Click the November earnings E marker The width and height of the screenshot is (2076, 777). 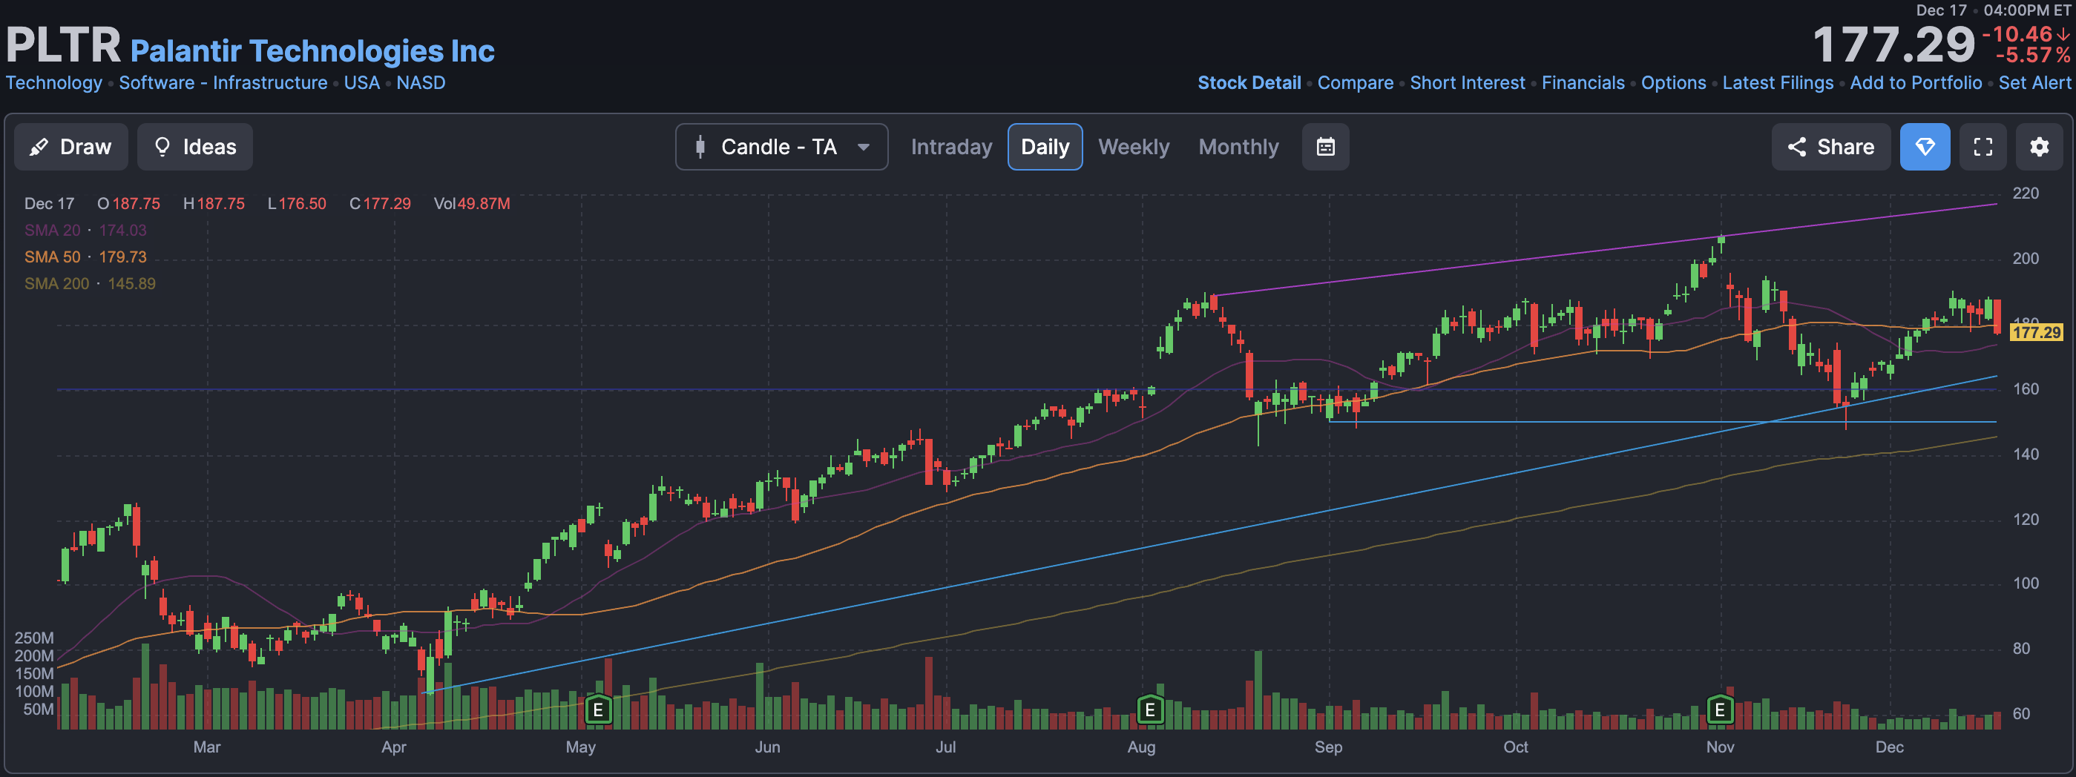pyautogui.click(x=1719, y=710)
